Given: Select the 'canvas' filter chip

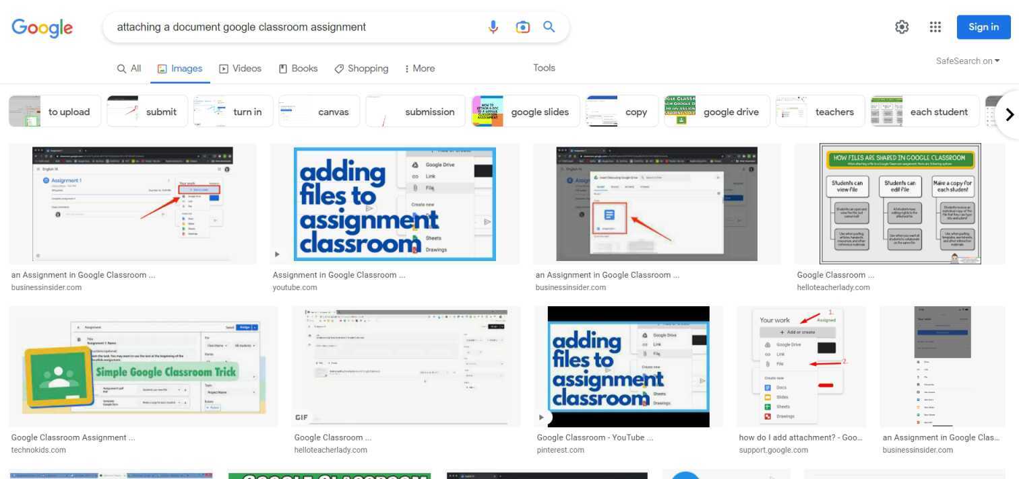Looking at the screenshot, I should (318, 112).
